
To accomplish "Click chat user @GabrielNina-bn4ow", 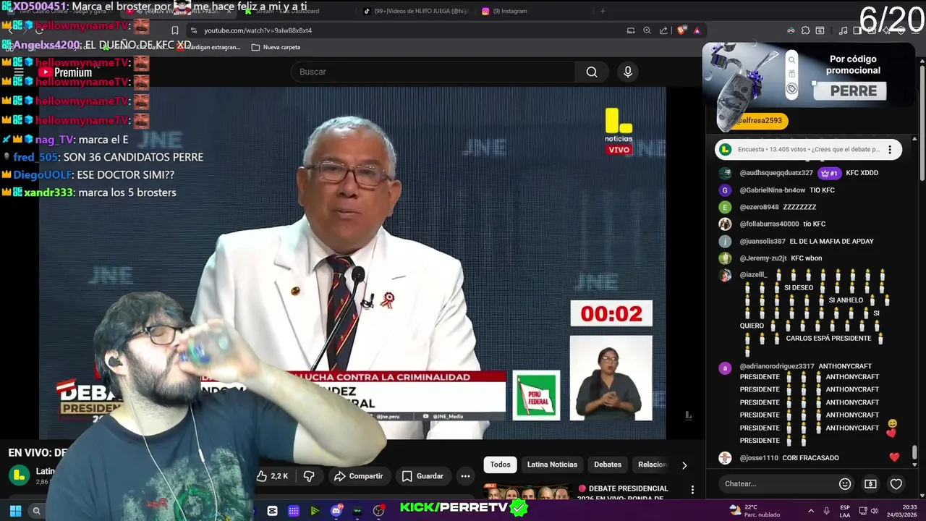I will pos(772,190).
